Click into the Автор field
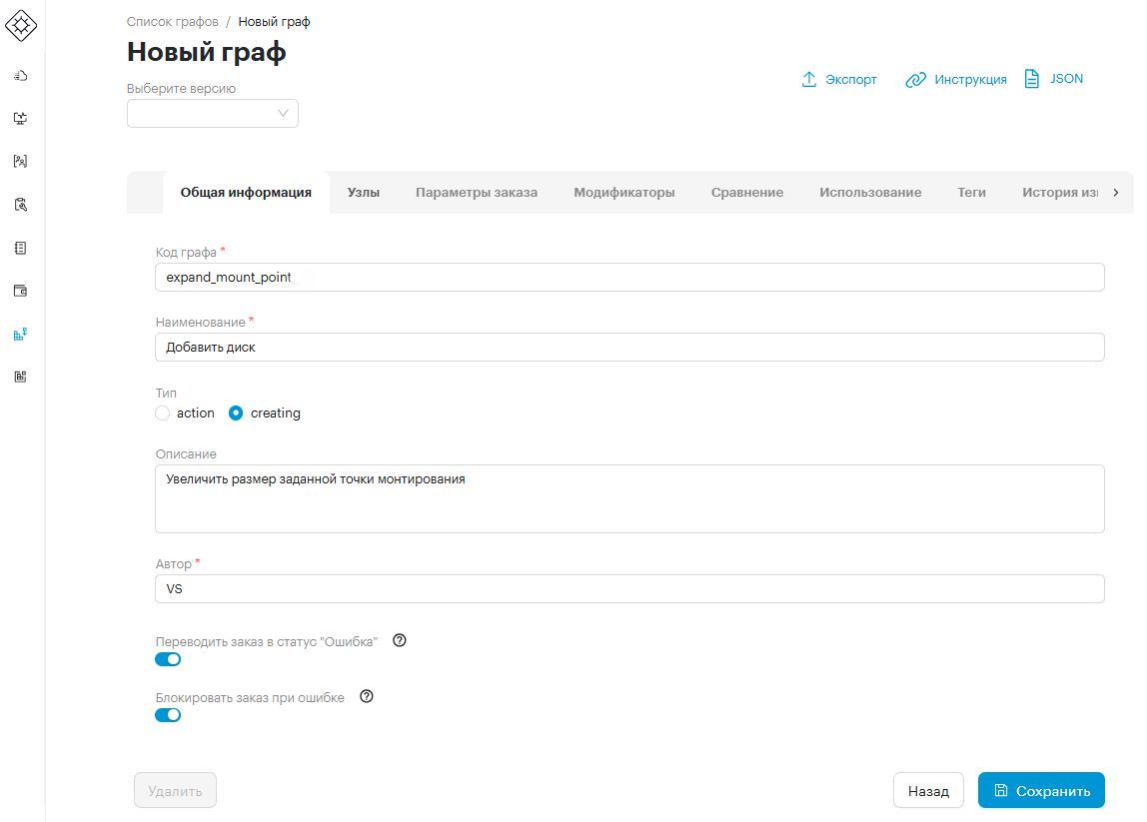This screenshot has height=822, width=1147. coord(629,588)
